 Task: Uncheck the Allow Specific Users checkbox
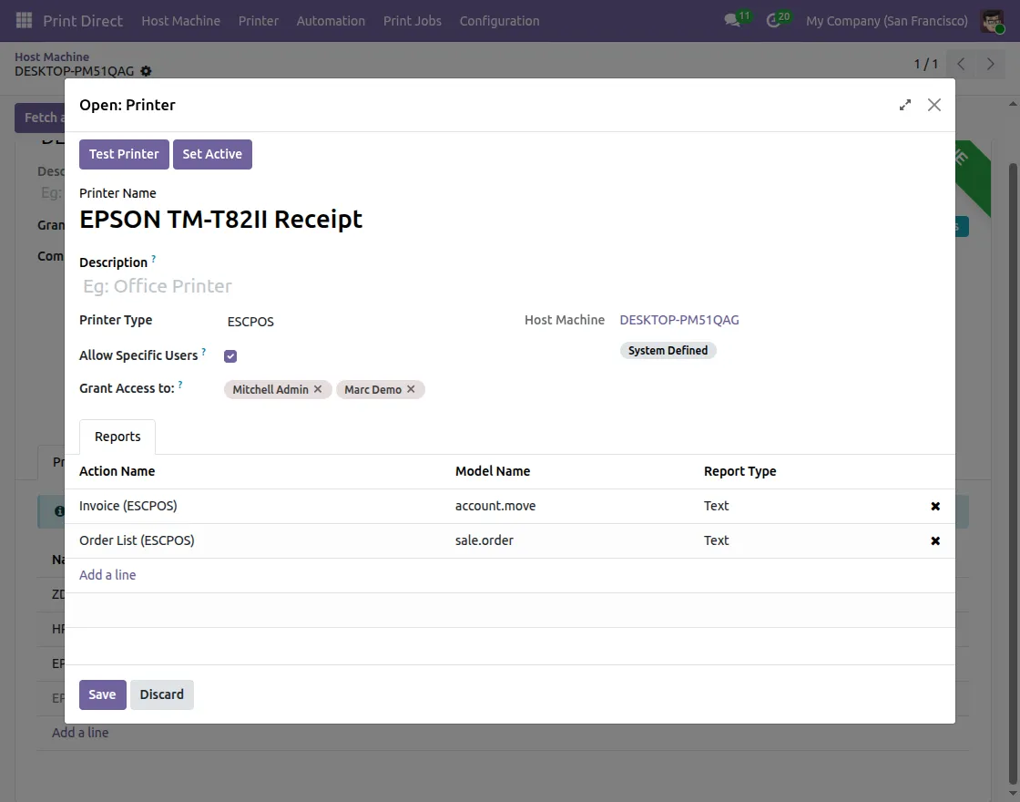click(230, 356)
